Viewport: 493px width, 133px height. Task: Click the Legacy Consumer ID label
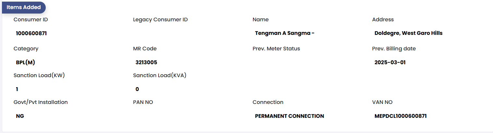click(x=160, y=20)
